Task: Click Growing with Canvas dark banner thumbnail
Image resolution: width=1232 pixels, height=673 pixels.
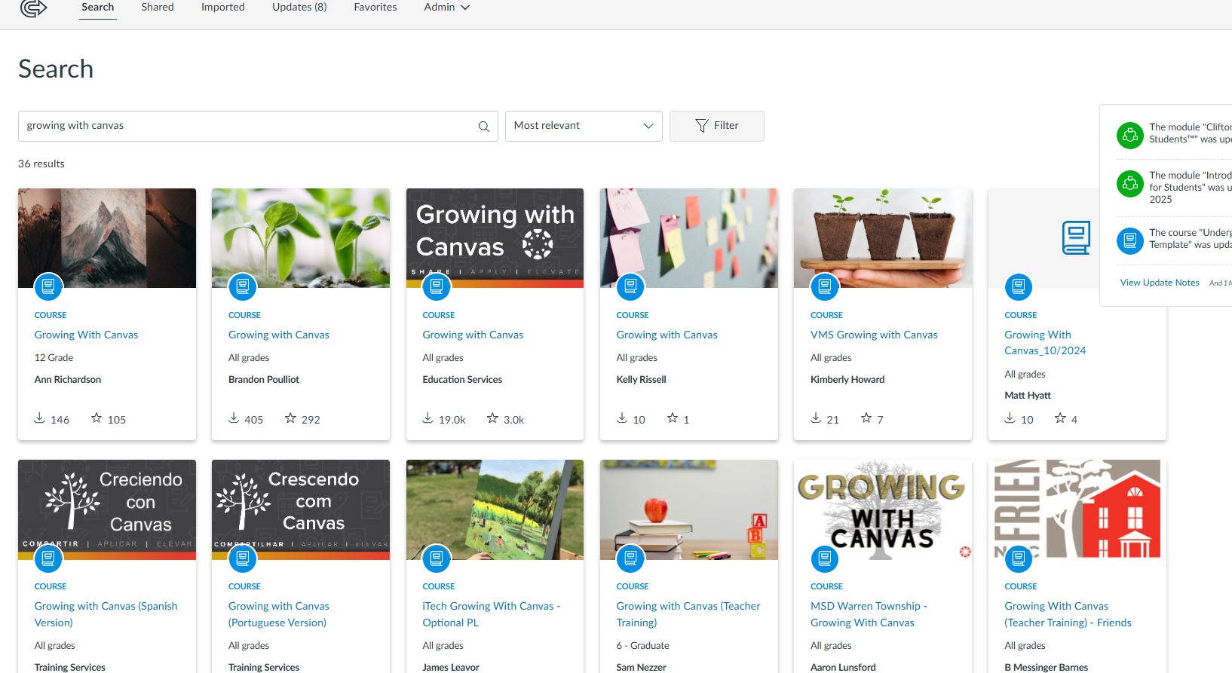Action: pos(495,238)
